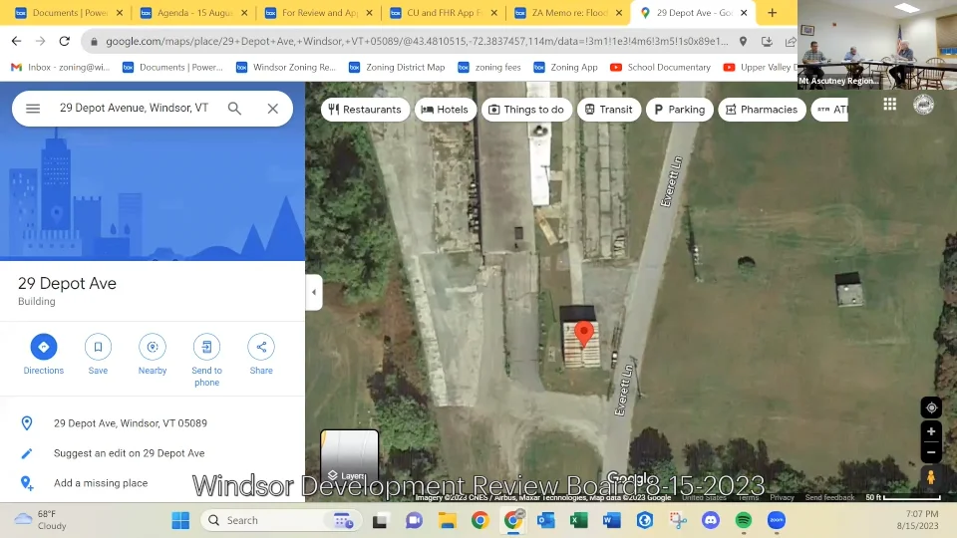Clear the 29 Depot Avenue search

(273, 109)
